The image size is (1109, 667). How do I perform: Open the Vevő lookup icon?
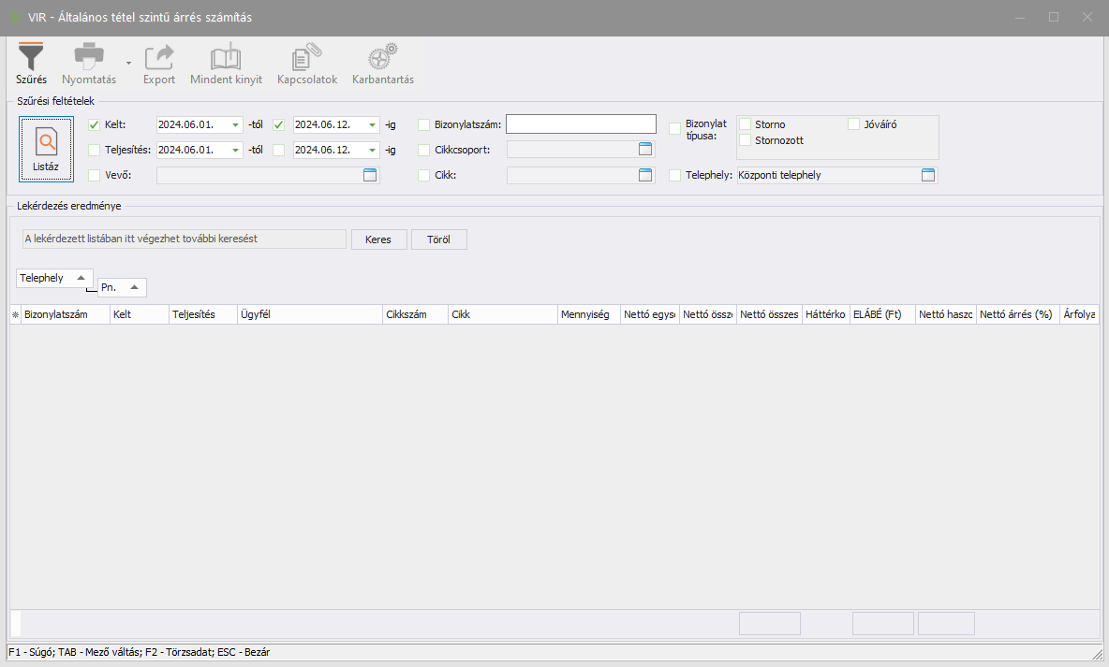pyautogui.click(x=369, y=175)
